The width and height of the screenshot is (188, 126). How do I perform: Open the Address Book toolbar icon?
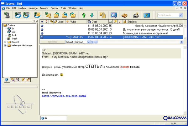pyautogui.click(x=124, y=15)
